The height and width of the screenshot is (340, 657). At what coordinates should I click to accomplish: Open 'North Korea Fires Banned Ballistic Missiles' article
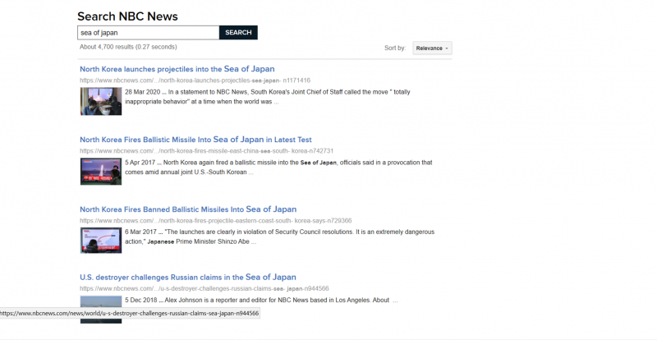point(187,209)
